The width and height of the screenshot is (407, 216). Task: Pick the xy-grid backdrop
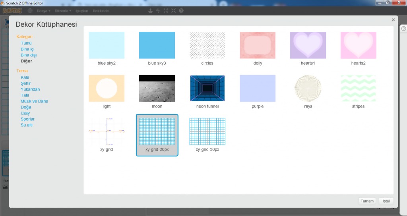tap(107, 131)
